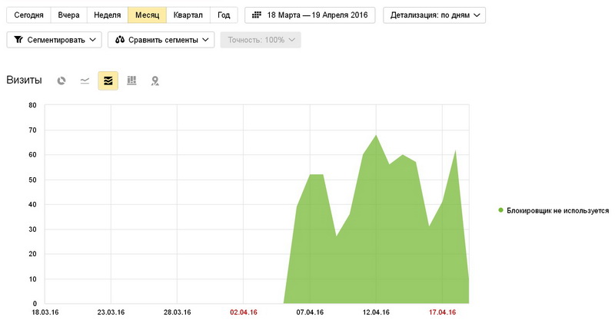Screen dimensions: 615x323
Task: Select the stacked area chart icon
Action: point(108,81)
